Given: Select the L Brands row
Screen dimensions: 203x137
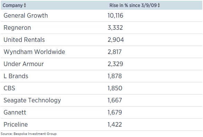Looking at the screenshot, I should point(102,76).
